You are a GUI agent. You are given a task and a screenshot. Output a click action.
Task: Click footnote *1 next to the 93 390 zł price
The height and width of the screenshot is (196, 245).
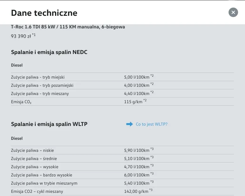click(34, 35)
